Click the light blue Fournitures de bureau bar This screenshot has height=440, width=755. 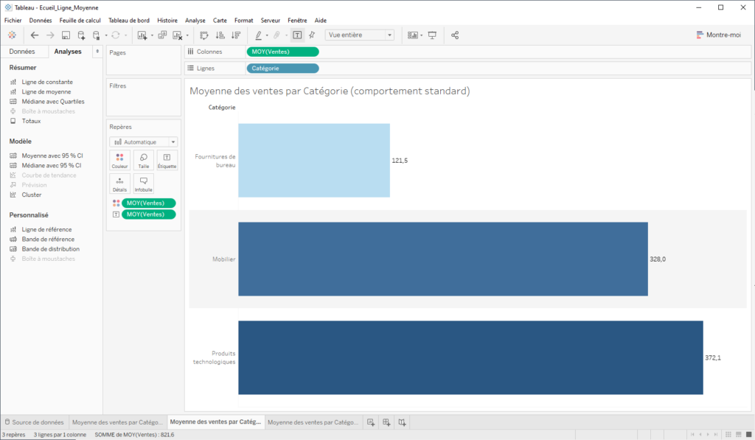314,161
